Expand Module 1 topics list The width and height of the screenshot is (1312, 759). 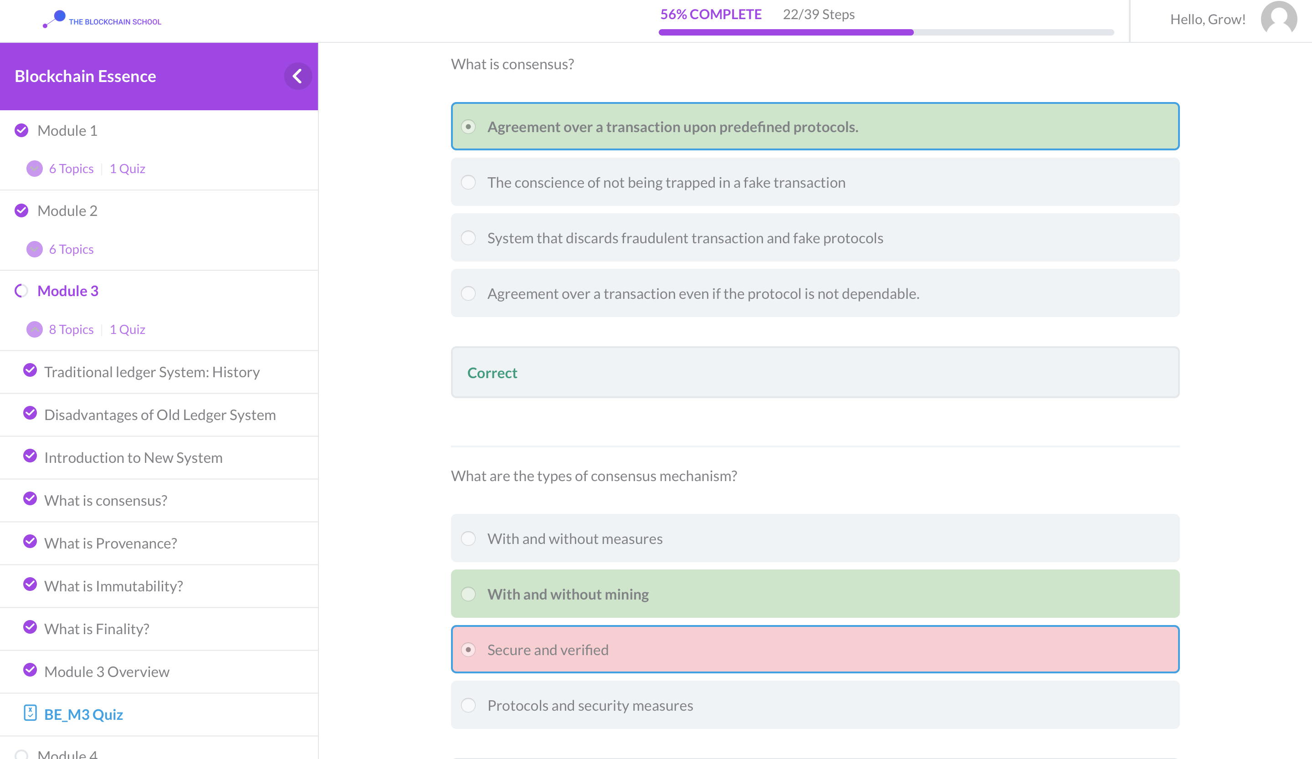[34, 169]
